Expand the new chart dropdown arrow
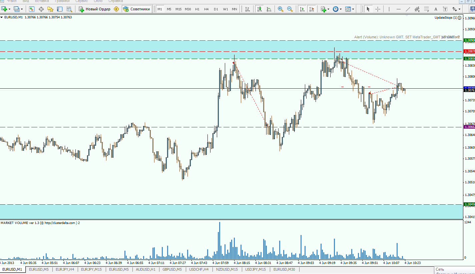The image size is (475, 274). [9, 9]
